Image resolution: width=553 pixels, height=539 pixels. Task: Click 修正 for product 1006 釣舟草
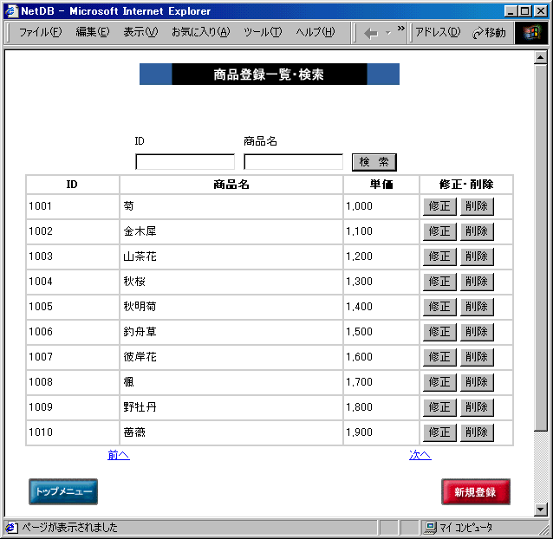(439, 332)
